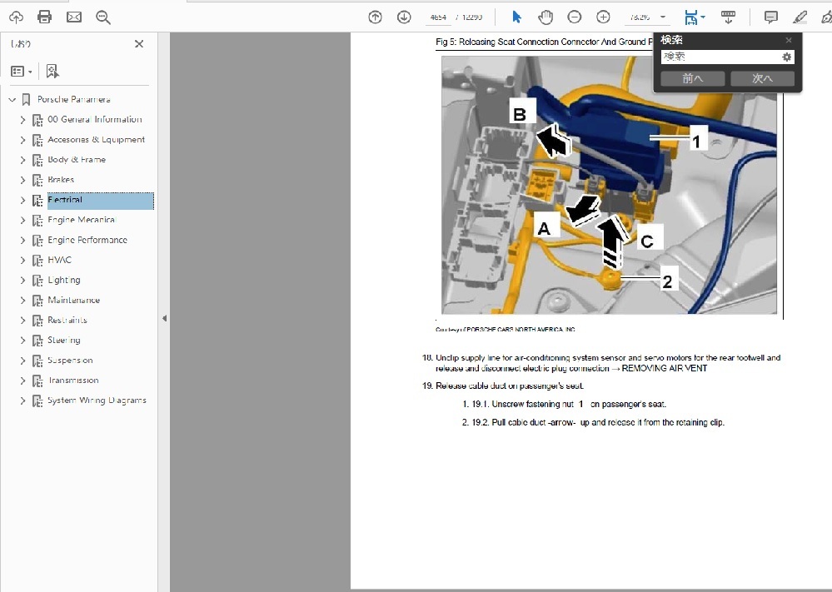
Task: Expand the Restraints bookmark arrow
Action: (x=22, y=321)
